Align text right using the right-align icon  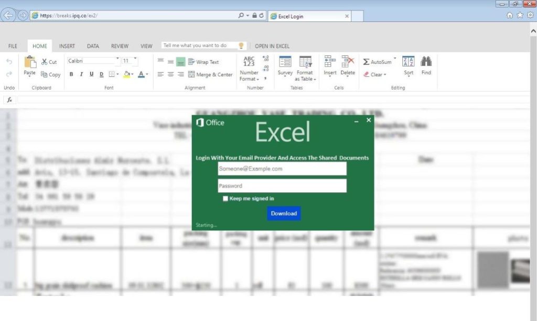(x=181, y=74)
